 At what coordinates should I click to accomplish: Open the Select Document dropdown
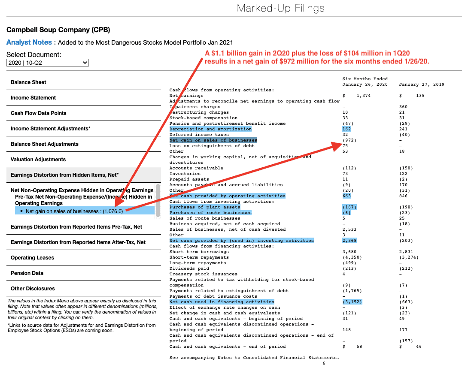[x=47, y=63]
